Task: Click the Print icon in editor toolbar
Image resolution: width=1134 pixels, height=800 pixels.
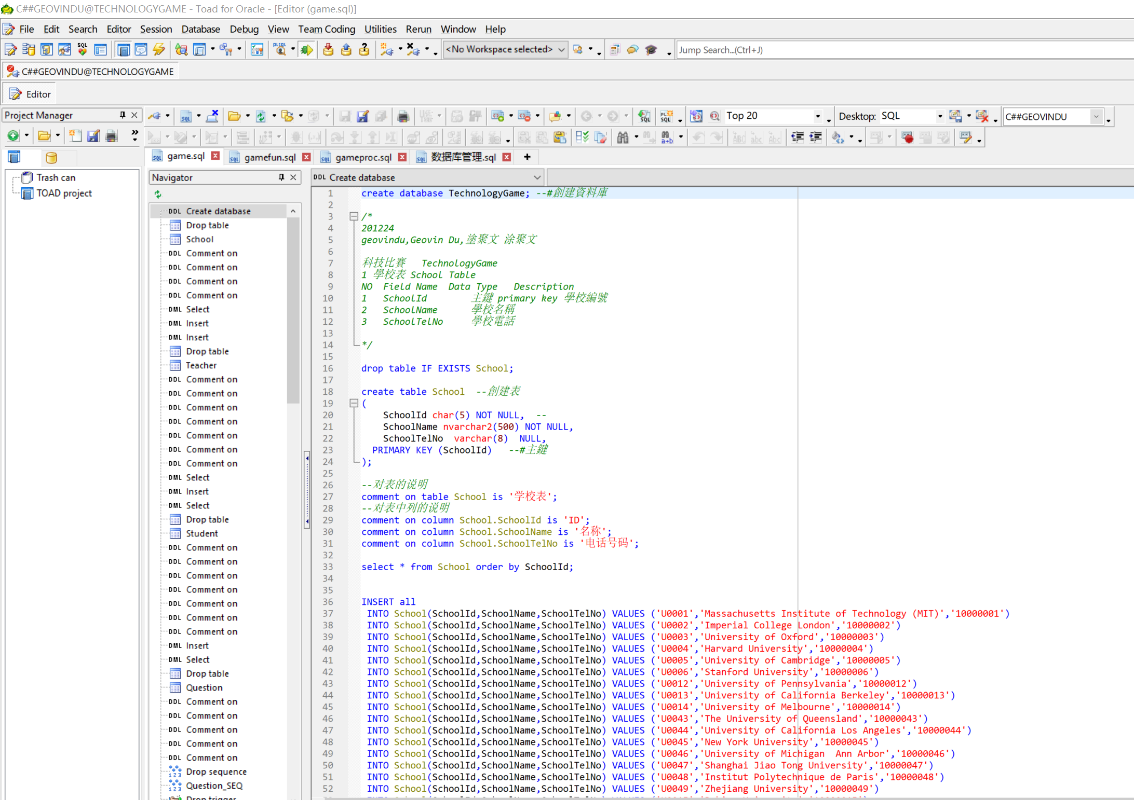Action: click(x=403, y=117)
